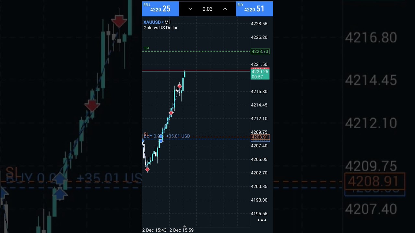This screenshot has width=415, height=233.
Task: Click the 4198.00 price axis label
Action: 259,200
